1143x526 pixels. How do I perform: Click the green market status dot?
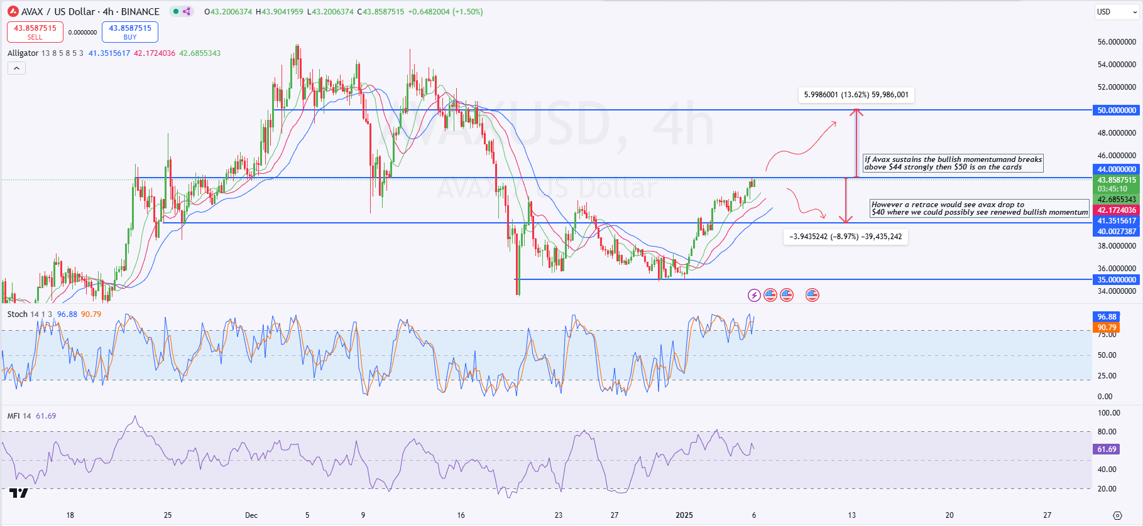pyautogui.click(x=176, y=11)
